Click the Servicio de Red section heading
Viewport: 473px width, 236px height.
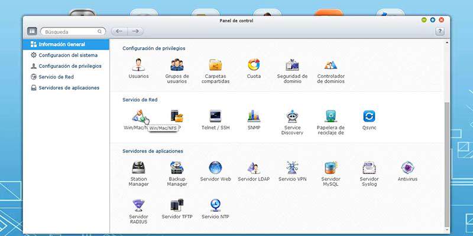tap(140, 100)
